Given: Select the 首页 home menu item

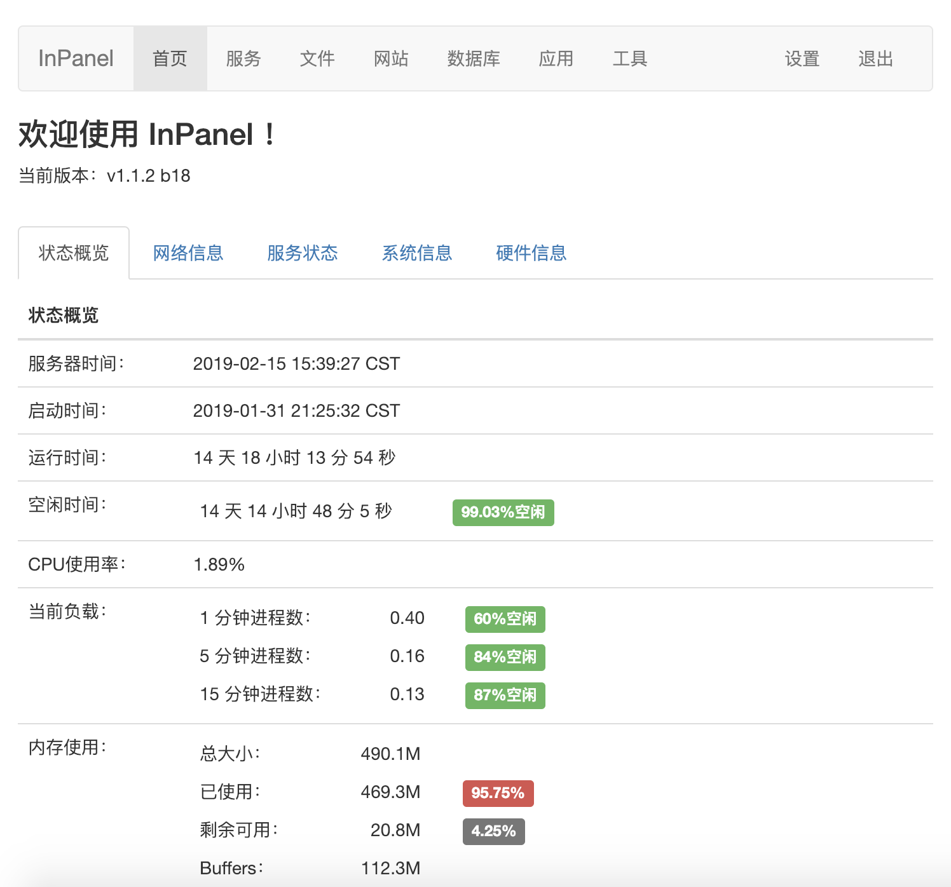Looking at the screenshot, I should [169, 58].
